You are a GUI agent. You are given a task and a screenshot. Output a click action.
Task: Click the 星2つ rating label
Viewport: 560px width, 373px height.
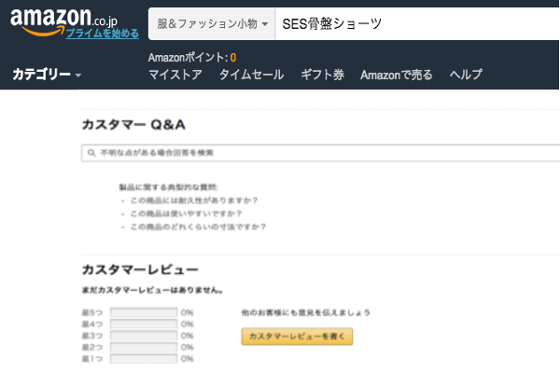[92, 347]
